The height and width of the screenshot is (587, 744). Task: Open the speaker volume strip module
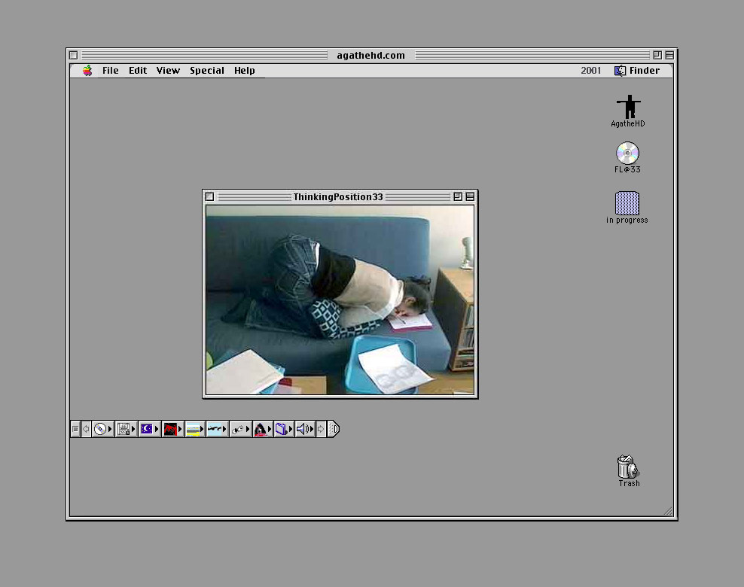point(305,429)
